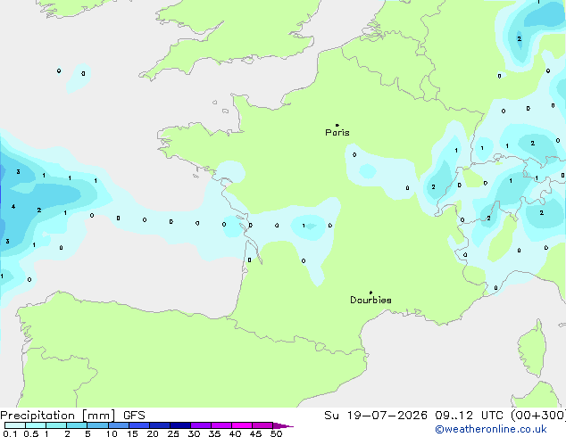Click the Paris city label
The image size is (566, 437).
click(x=337, y=133)
